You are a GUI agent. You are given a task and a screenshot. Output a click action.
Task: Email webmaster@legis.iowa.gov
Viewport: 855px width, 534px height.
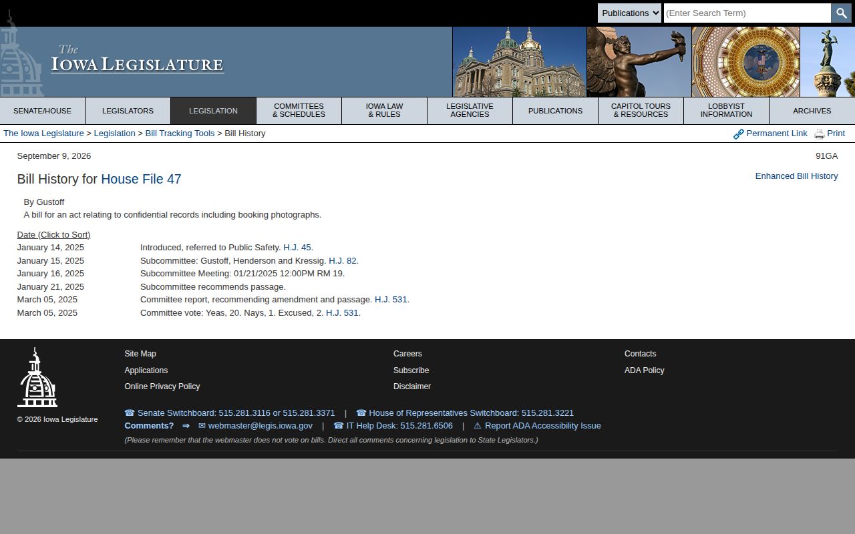[255, 426]
